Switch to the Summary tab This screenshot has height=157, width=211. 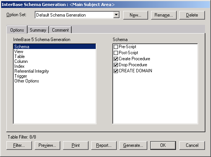(38, 30)
